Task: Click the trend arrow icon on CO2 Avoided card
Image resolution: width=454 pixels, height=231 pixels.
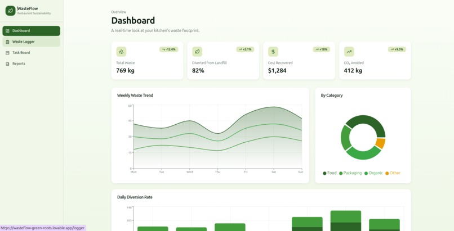Action: point(349,52)
